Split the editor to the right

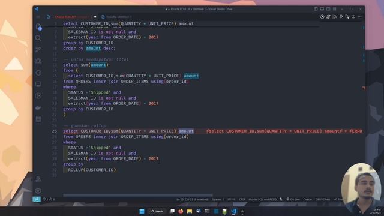point(353,17)
